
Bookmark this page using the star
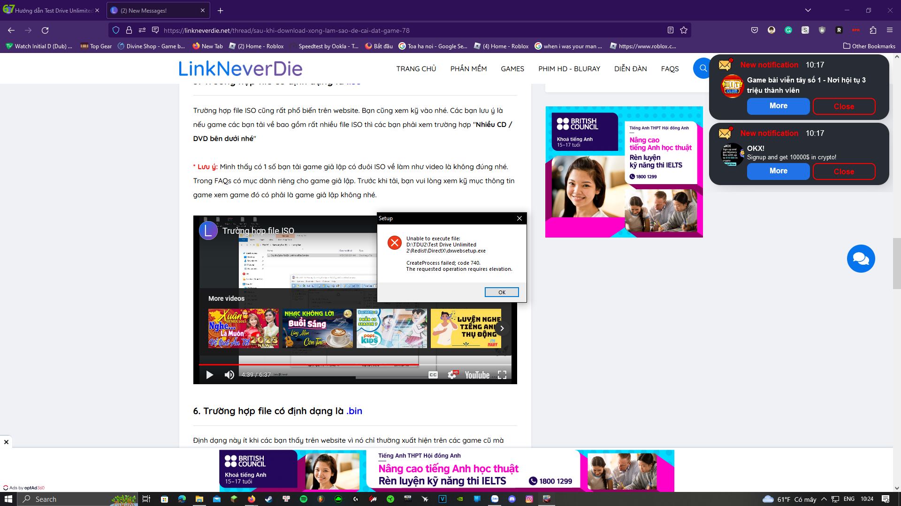pyautogui.click(x=684, y=30)
